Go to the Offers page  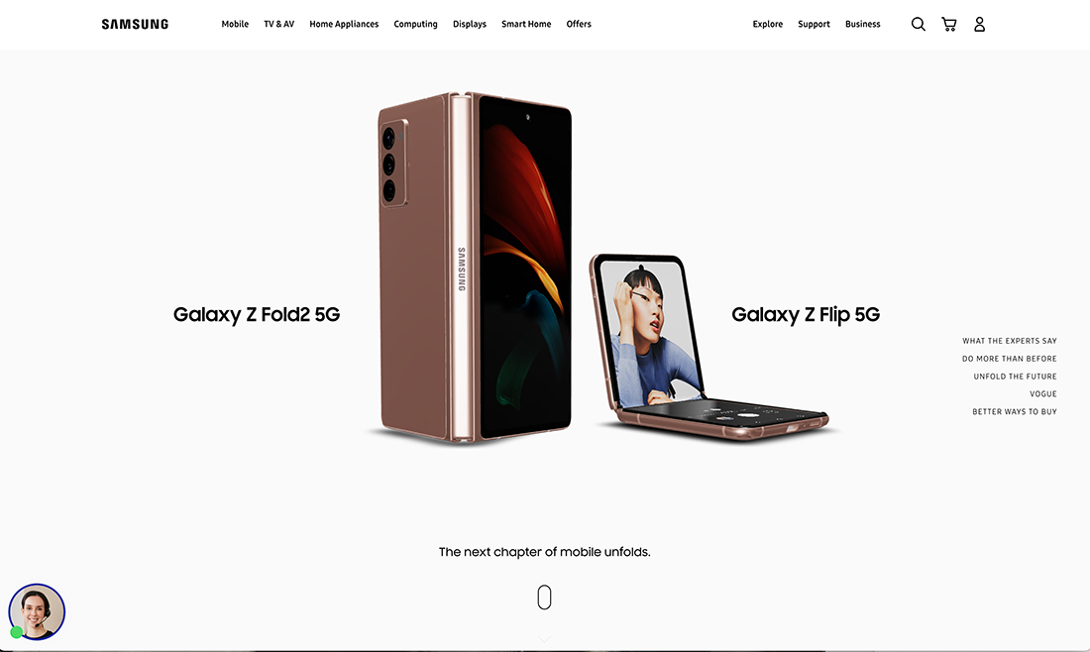click(579, 25)
